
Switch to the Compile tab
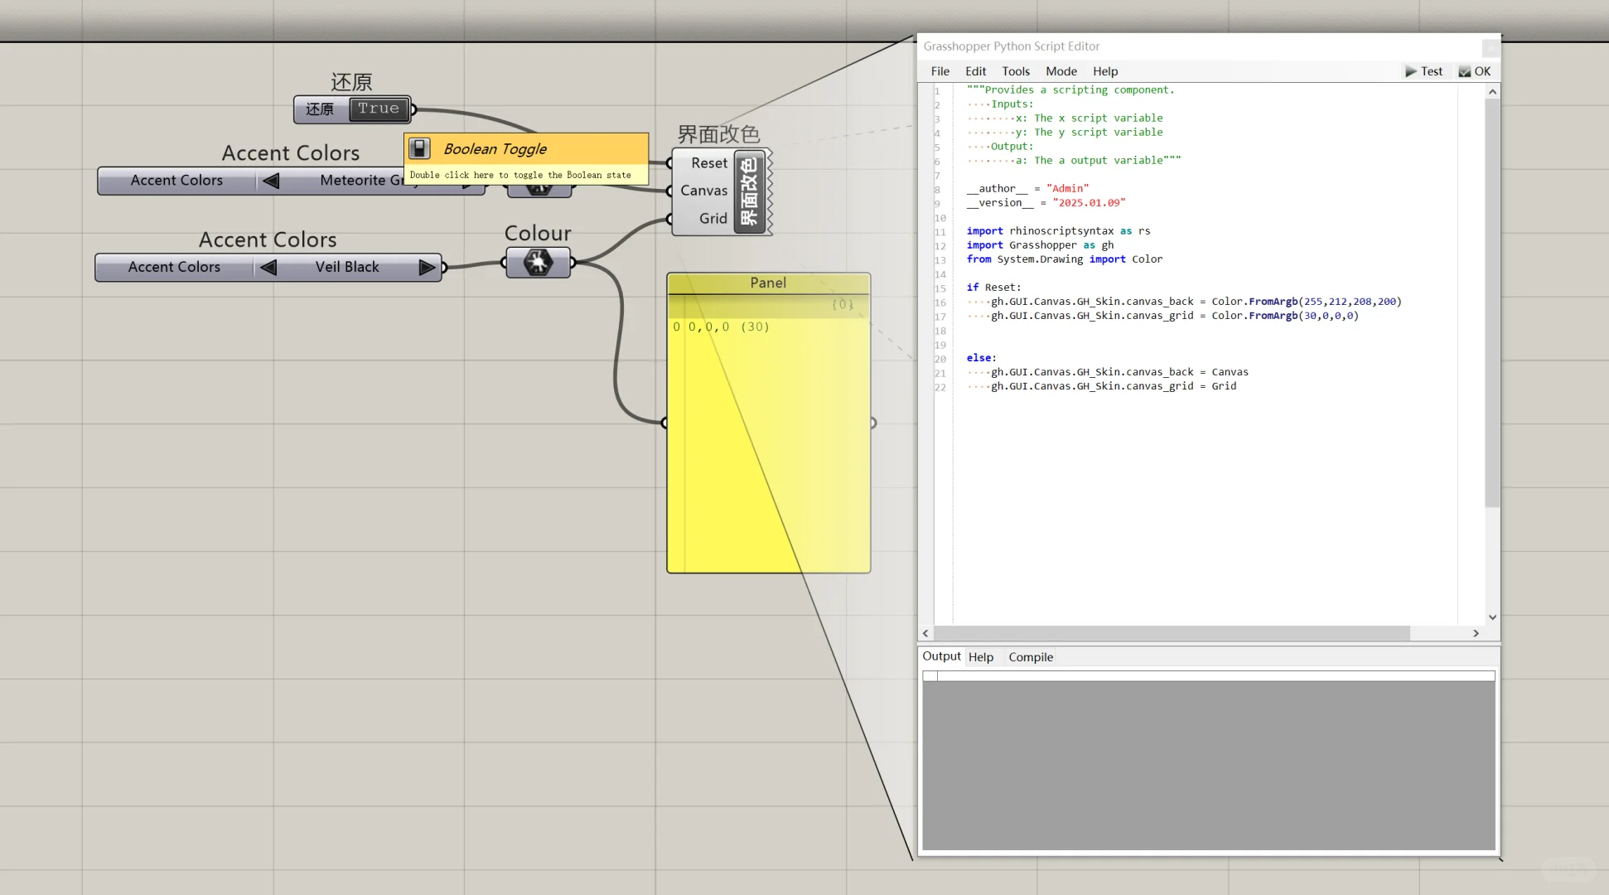tap(1030, 657)
